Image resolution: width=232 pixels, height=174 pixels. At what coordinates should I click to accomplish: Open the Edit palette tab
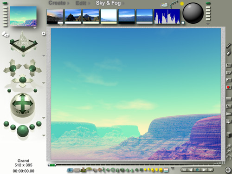81,3
